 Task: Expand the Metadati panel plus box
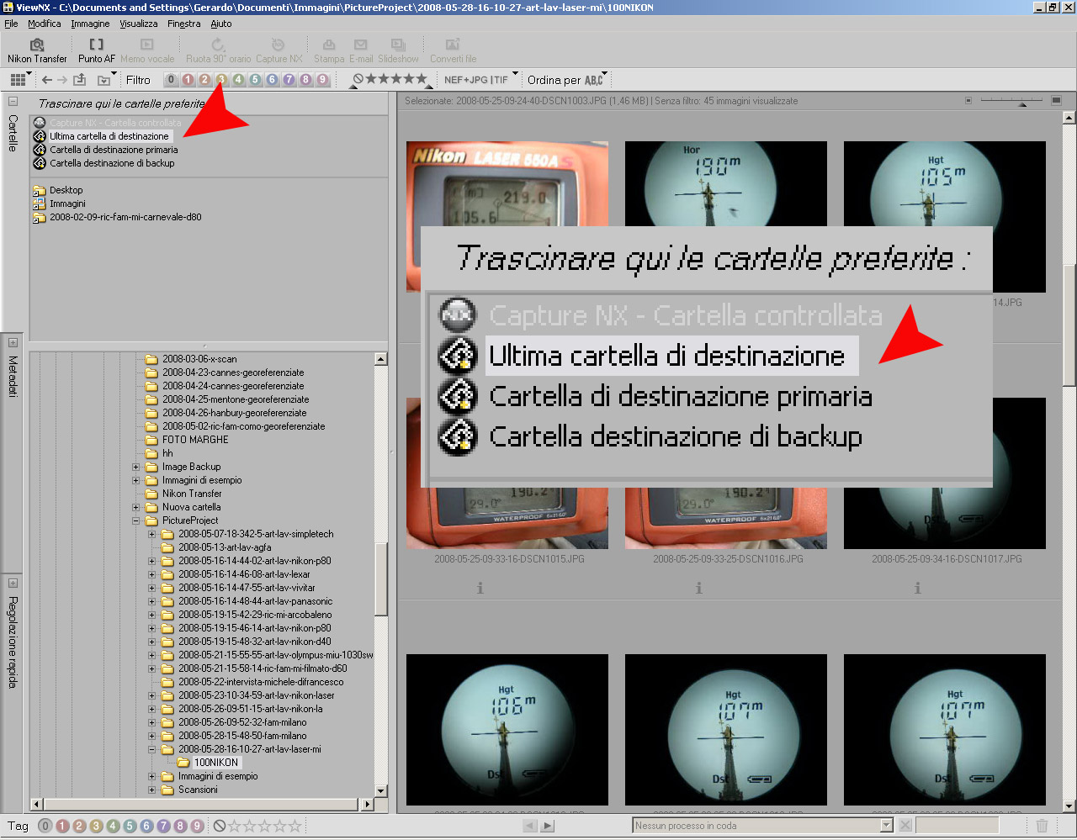13,343
